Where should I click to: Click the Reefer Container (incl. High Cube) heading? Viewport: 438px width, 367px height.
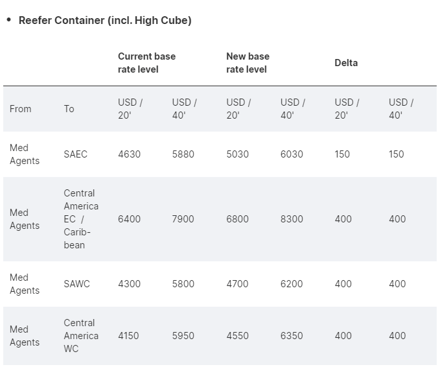click(105, 20)
